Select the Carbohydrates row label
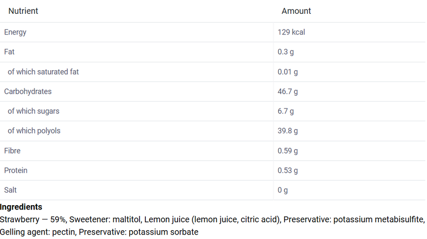 (x=28, y=91)
